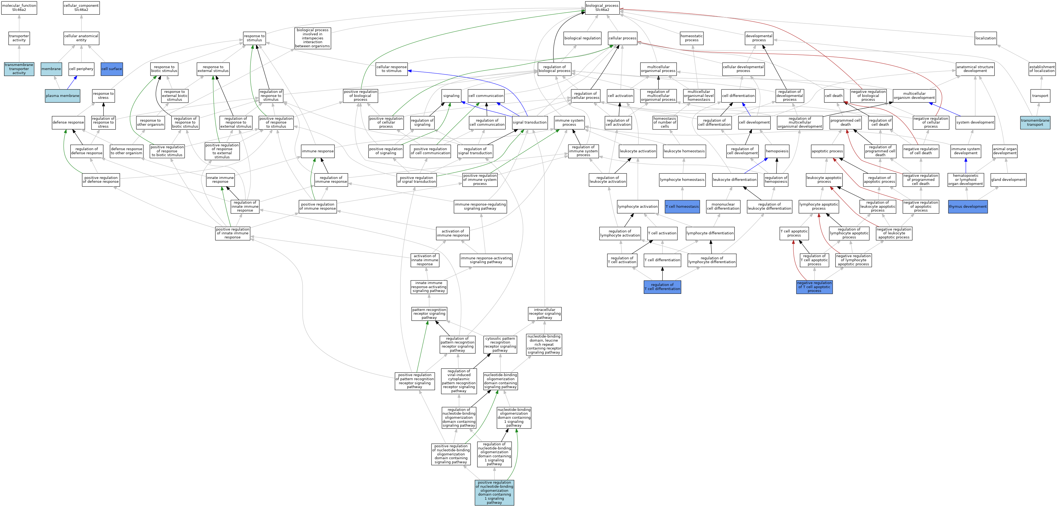Select the cell communication node

tap(486, 96)
